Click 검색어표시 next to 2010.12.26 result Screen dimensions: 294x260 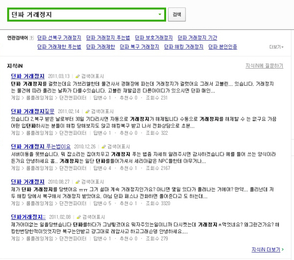(x=119, y=147)
